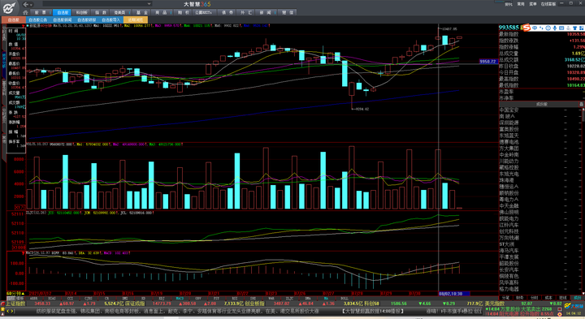The width and height of the screenshot is (585, 319).
Task: Select 佛山照明 in the constituent list
Action: pos(509,212)
